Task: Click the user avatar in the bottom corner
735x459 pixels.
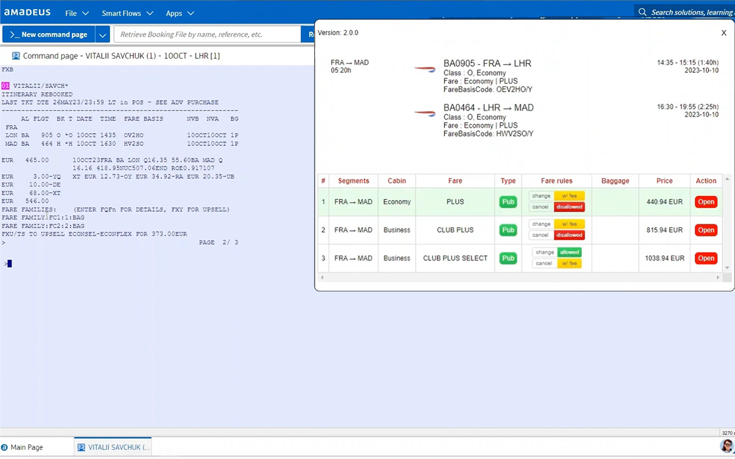Action: point(727,446)
